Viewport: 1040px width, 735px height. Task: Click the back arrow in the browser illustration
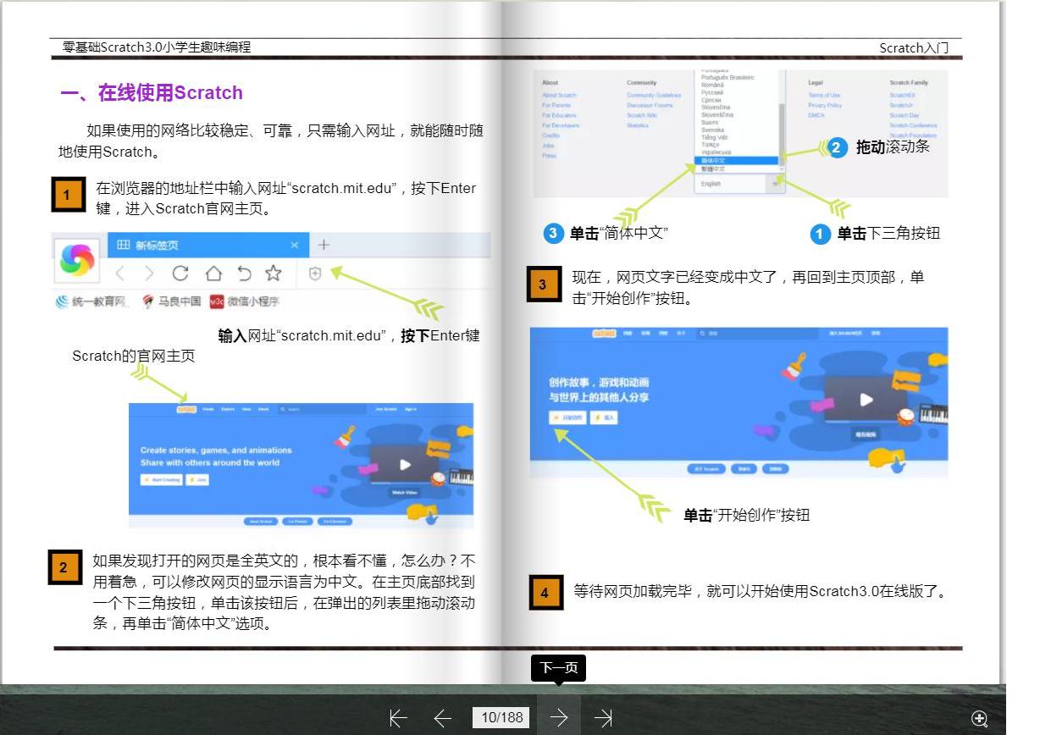[x=120, y=273]
